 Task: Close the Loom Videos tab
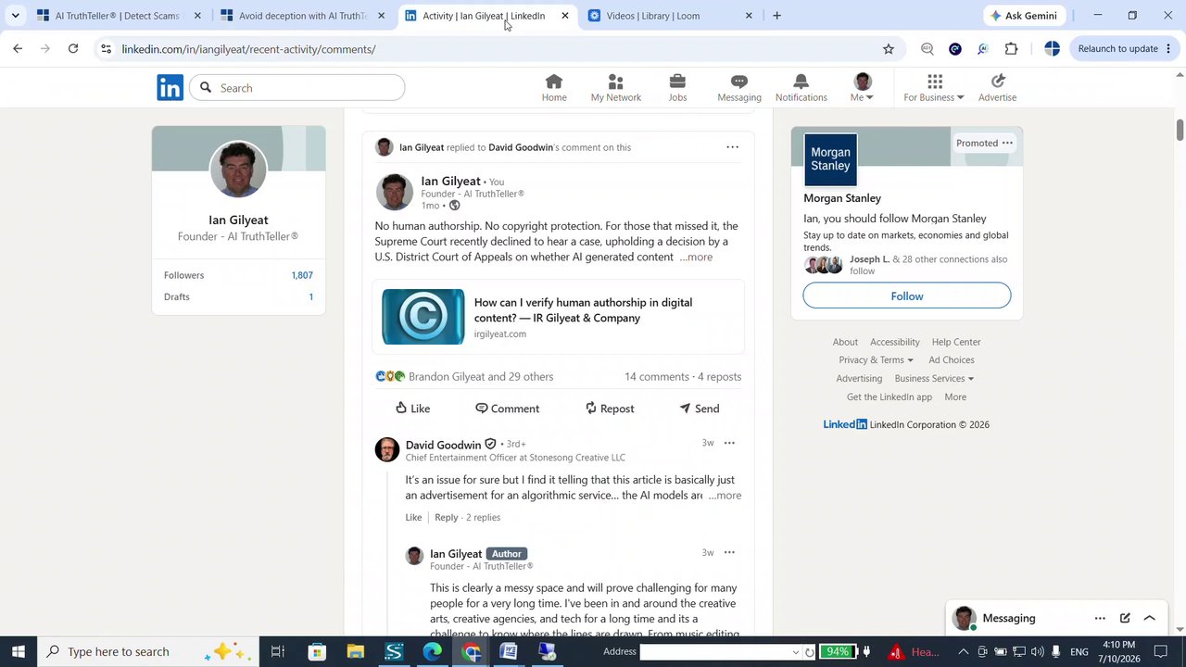[749, 16]
